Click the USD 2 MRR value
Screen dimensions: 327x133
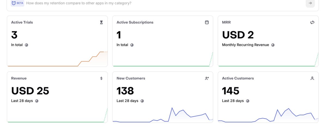click(x=238, y=35)
